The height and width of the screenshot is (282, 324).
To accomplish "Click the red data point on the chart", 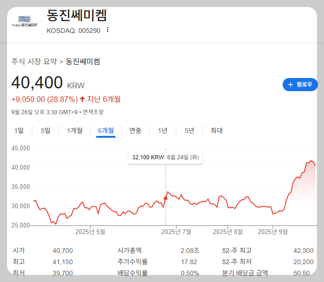I will 166,198.
